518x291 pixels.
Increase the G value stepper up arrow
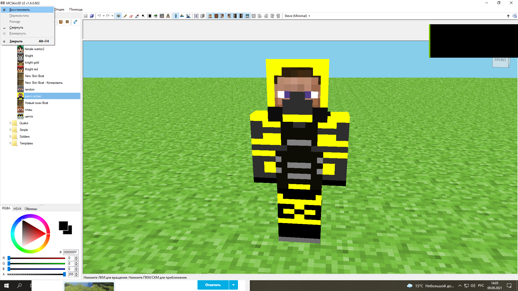click(x=76, y=262)
